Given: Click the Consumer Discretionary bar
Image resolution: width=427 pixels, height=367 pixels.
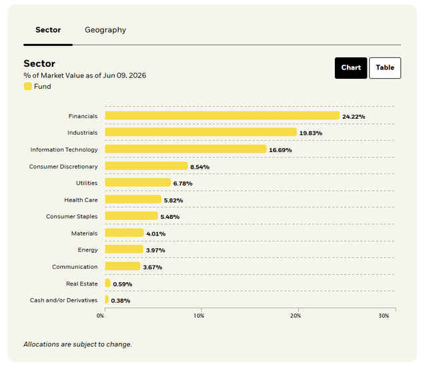Looking at the screenshot, I should pos(147,165).
